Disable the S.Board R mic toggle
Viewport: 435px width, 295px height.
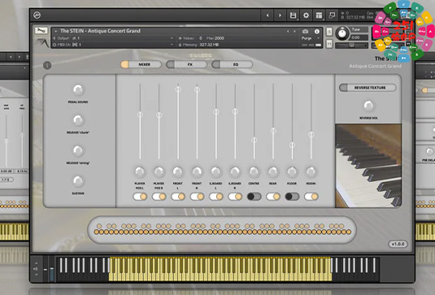[235, 197]
